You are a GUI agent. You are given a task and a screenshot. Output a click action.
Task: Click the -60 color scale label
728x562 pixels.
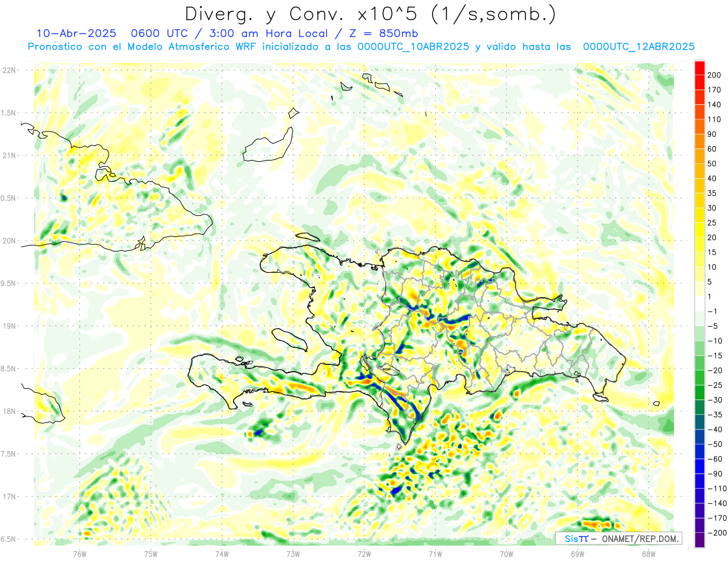pos(716,459)
